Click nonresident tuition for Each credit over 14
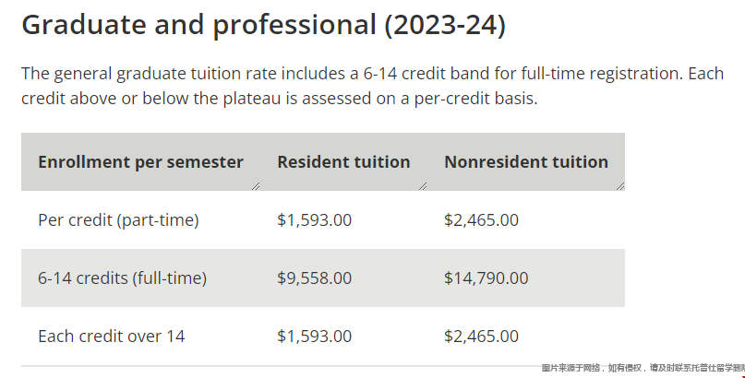Image resolution: width=745 pixels, height=378 pixels. click(481, 337)
